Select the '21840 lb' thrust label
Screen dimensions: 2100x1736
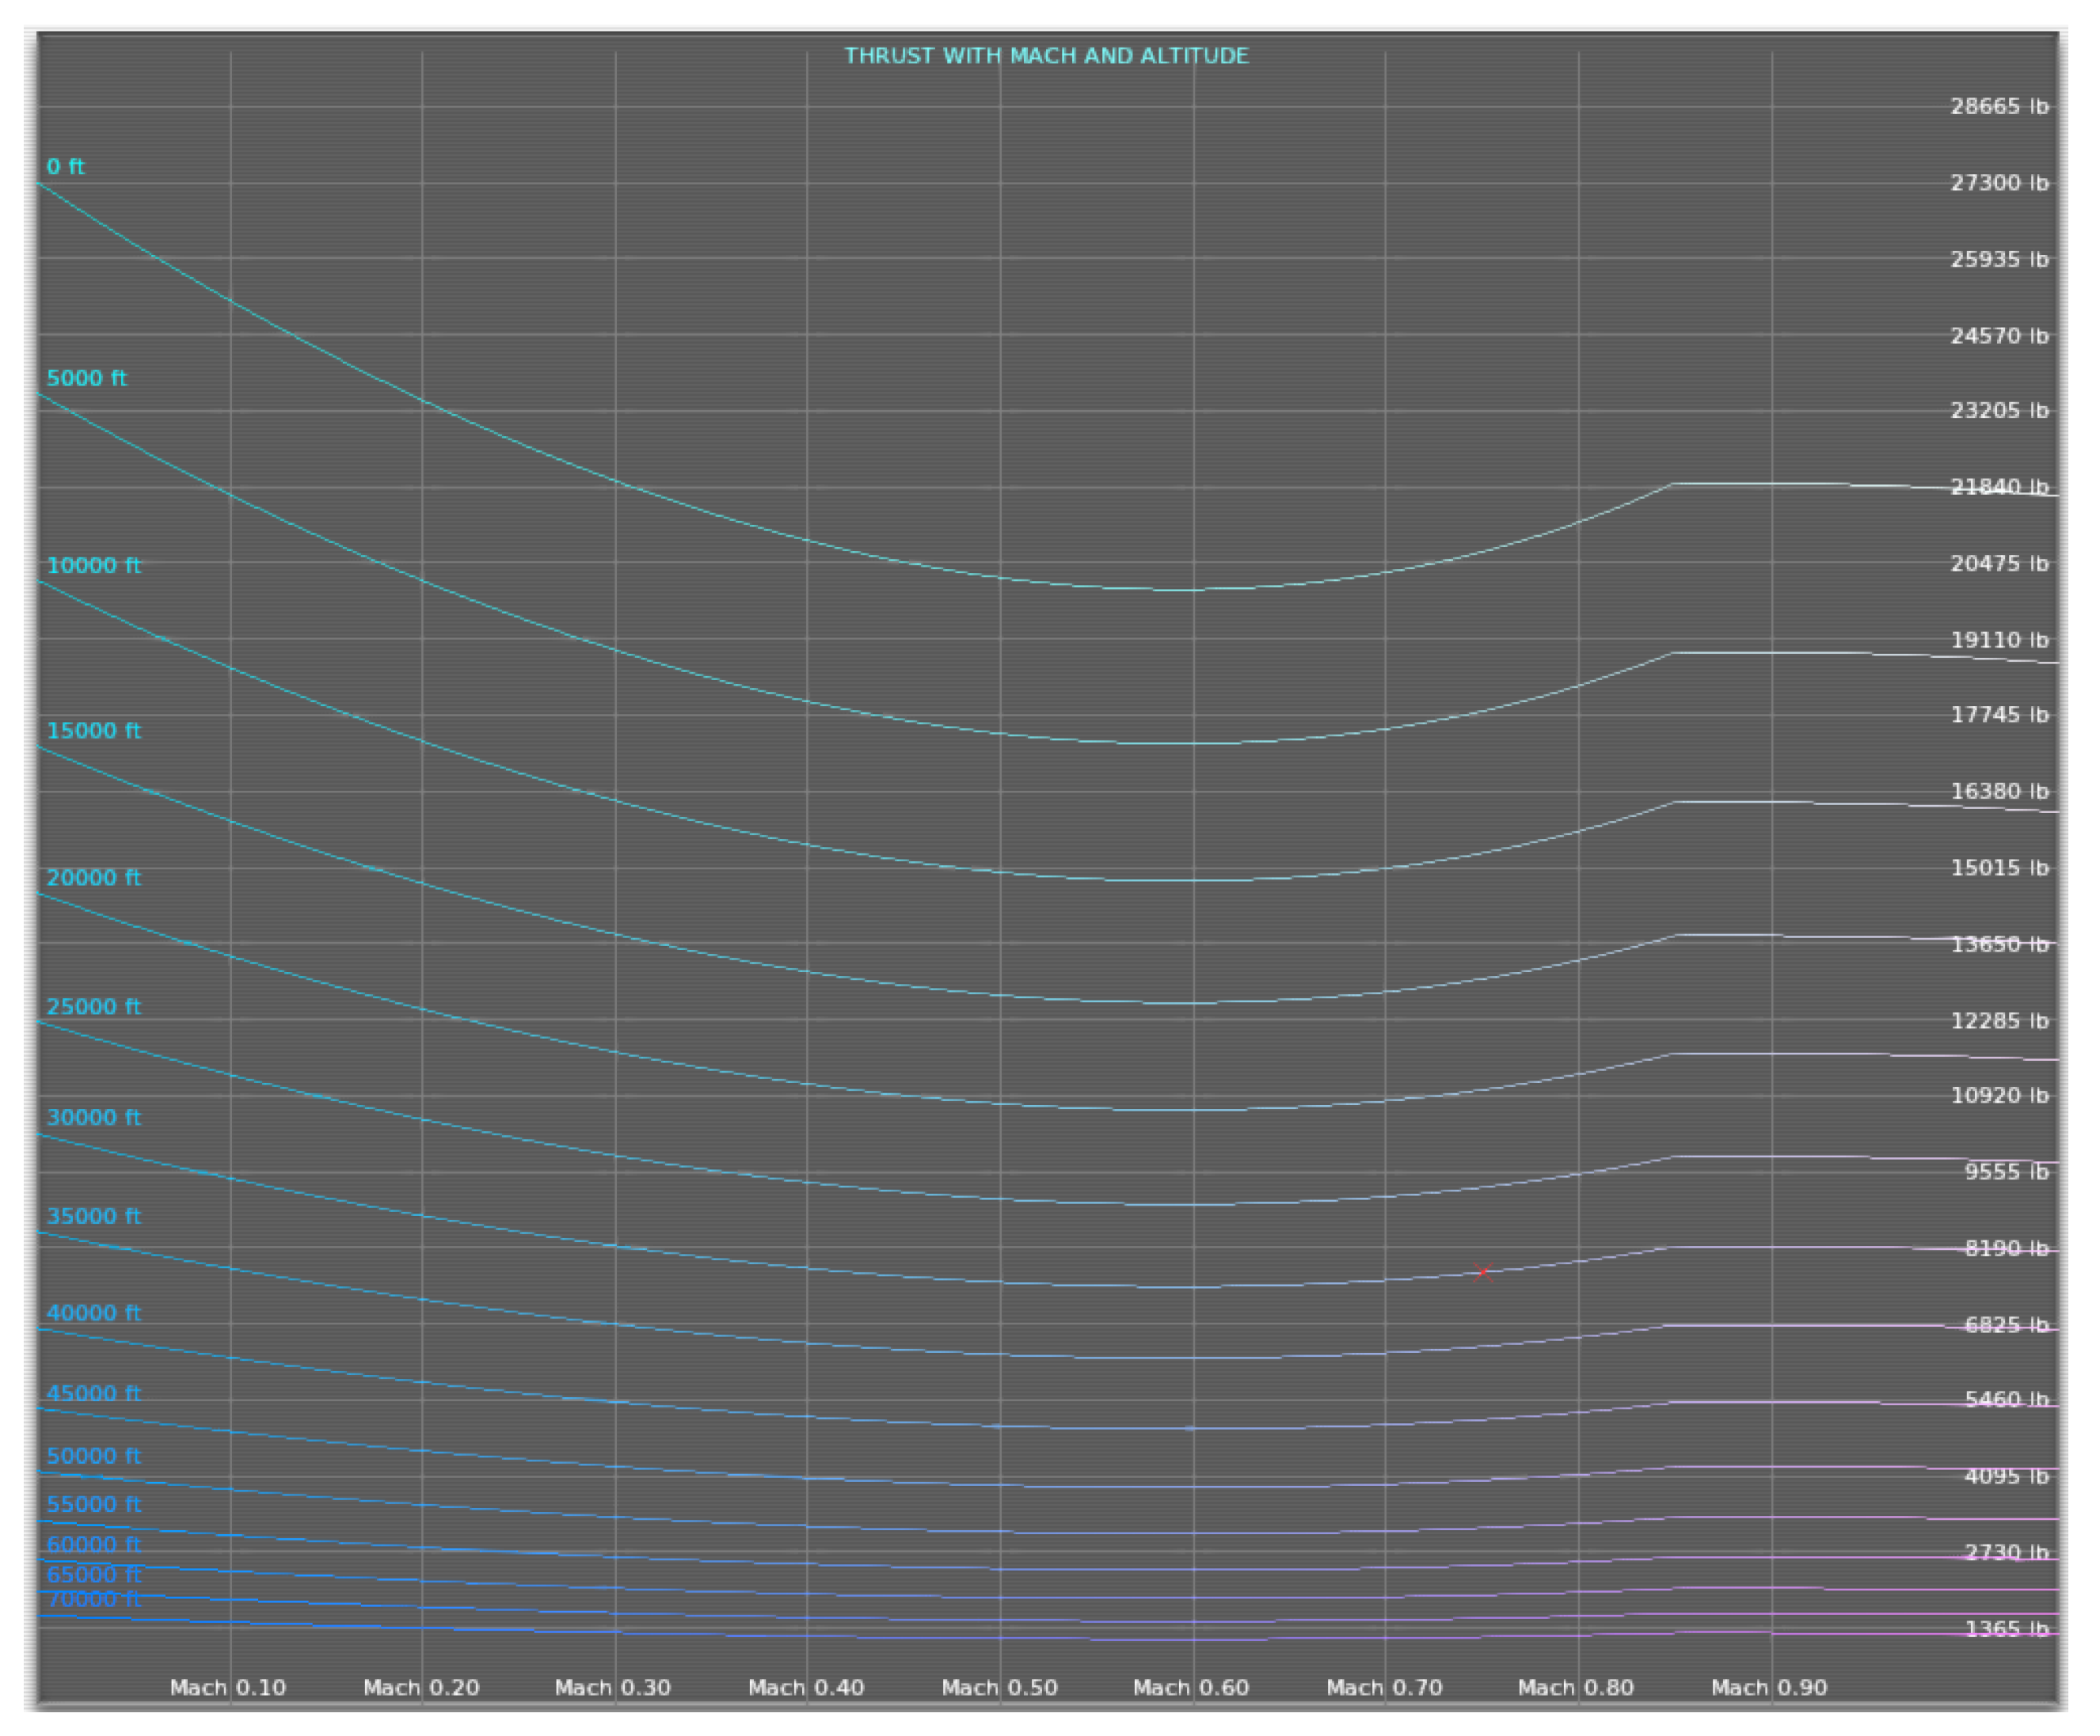click(x=1999, y=487)
